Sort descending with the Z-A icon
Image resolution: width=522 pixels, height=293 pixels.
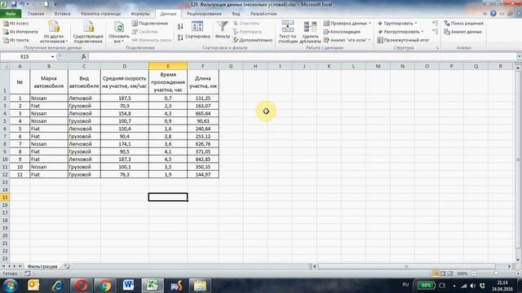[180, 37]
